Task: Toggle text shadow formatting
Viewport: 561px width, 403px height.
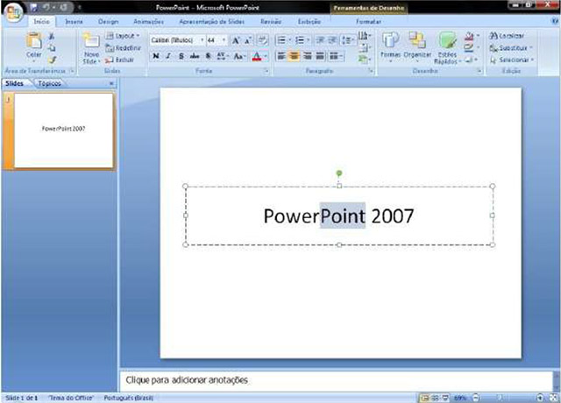Action: (208, 56)
